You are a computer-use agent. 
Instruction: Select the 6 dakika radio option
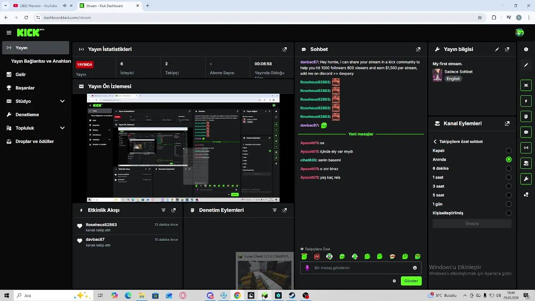(509, 168)
